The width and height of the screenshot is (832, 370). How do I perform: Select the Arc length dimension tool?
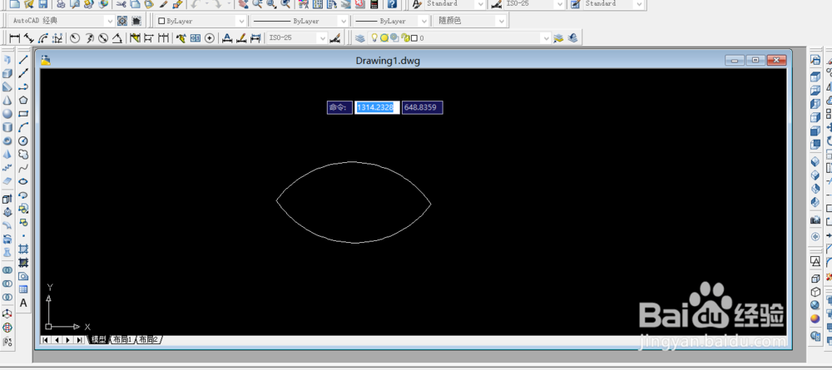click(x=43, y=38)
